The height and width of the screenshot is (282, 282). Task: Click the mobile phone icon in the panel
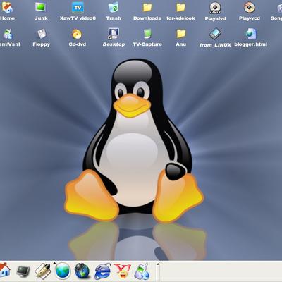click(142, 271)
